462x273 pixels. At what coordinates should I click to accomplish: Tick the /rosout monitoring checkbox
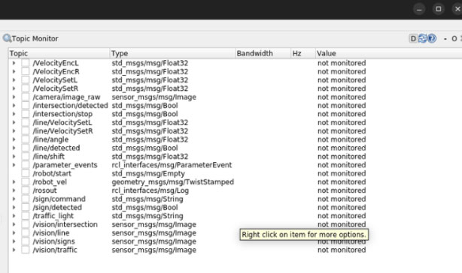point(26,190)
